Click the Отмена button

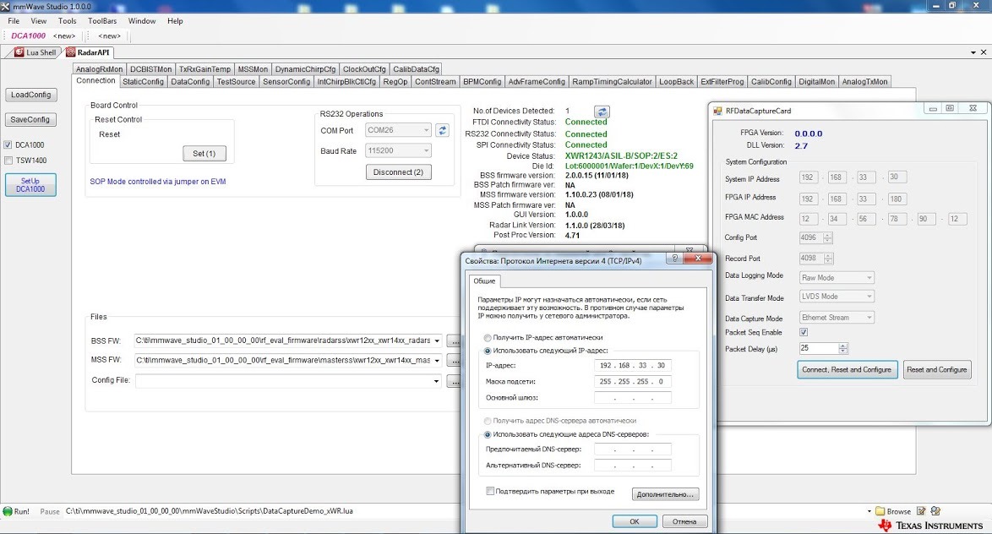684,522
